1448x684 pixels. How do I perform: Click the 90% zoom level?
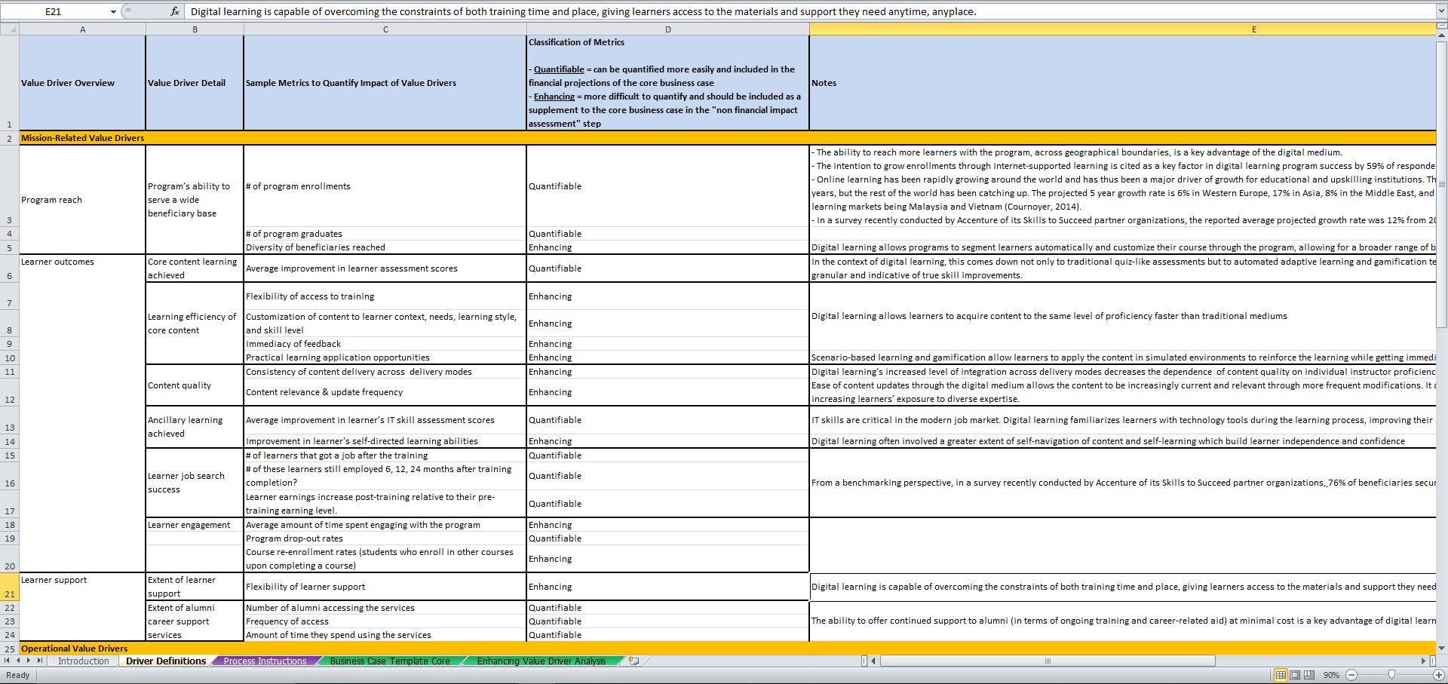[1331, 675]
